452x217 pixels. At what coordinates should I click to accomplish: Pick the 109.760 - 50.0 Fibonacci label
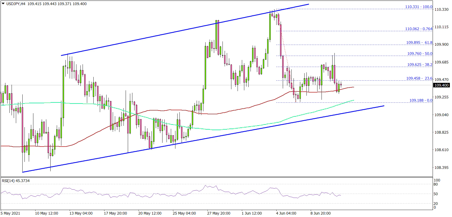[420, 54]
